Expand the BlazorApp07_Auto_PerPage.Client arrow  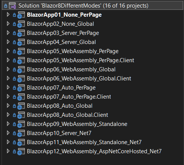tap(8, 97)
